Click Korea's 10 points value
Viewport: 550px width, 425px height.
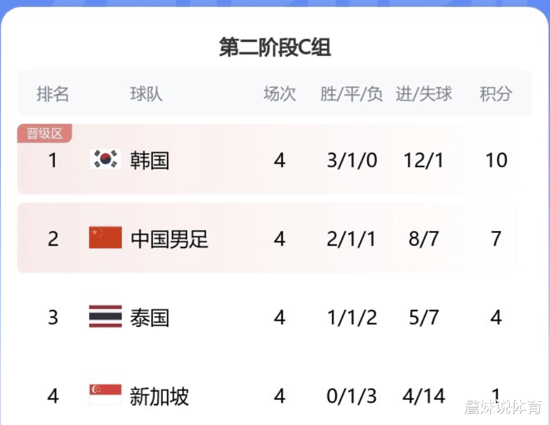[497, 160]
